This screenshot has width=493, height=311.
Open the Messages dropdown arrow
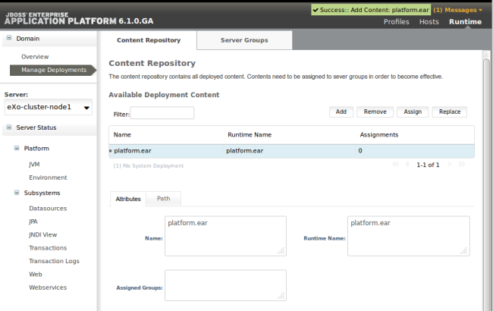480,10
